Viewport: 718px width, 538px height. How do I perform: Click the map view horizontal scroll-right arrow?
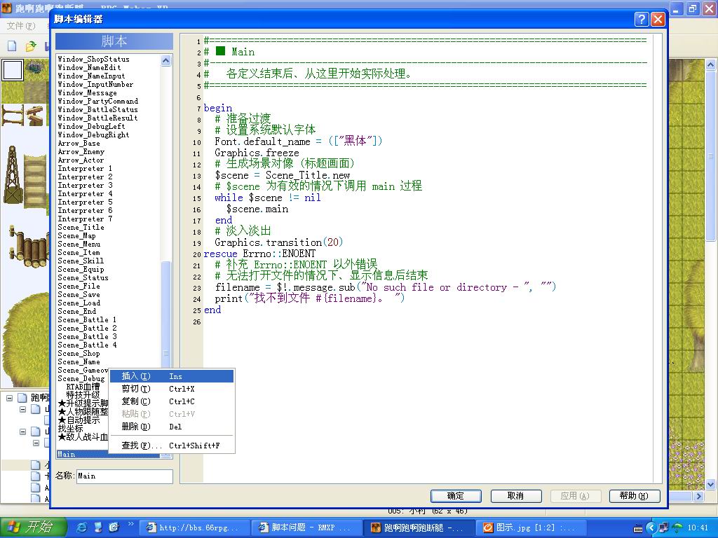[x=698, y=496]
